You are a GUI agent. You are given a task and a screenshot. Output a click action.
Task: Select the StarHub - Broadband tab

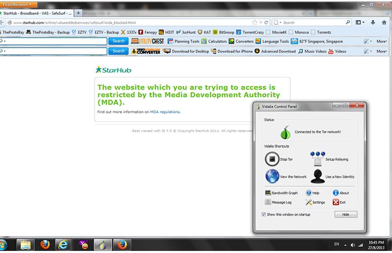tap(36, 13)
